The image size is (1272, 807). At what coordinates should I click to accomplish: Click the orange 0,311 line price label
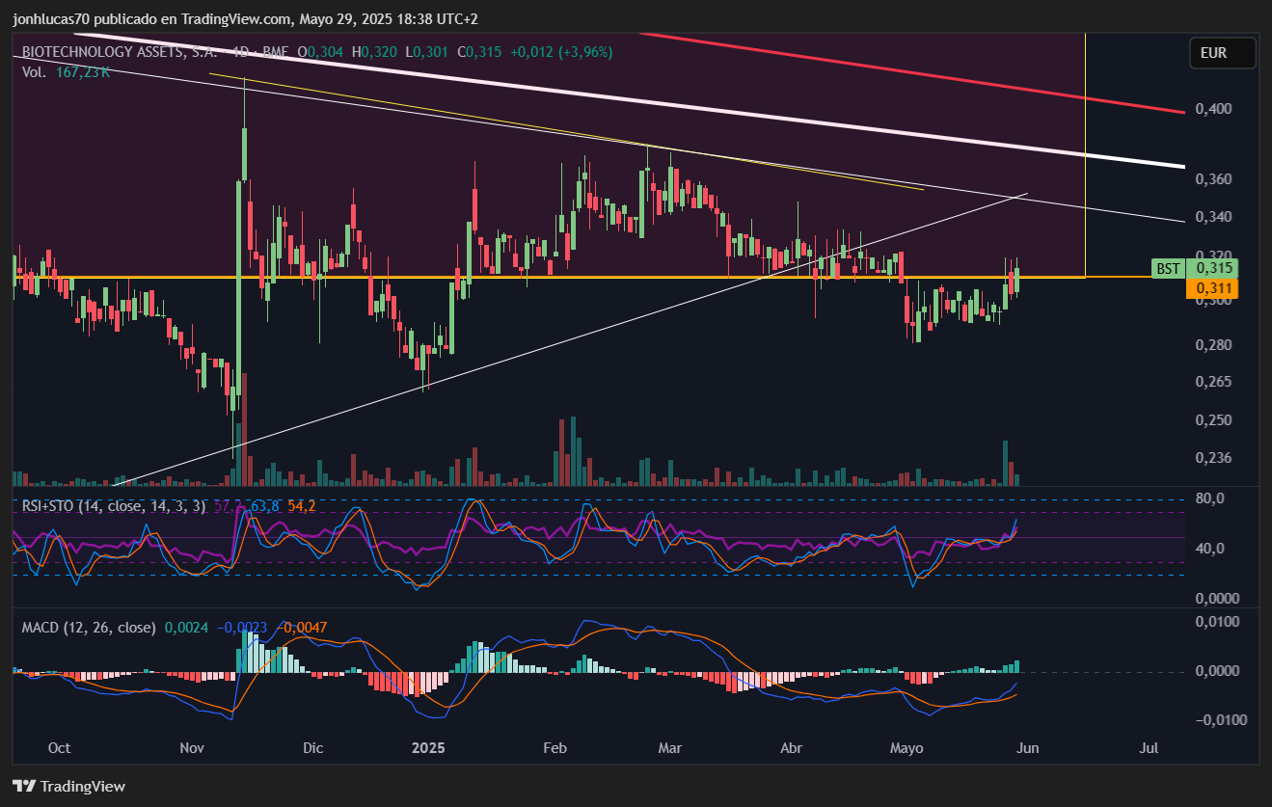(1211, 288)
